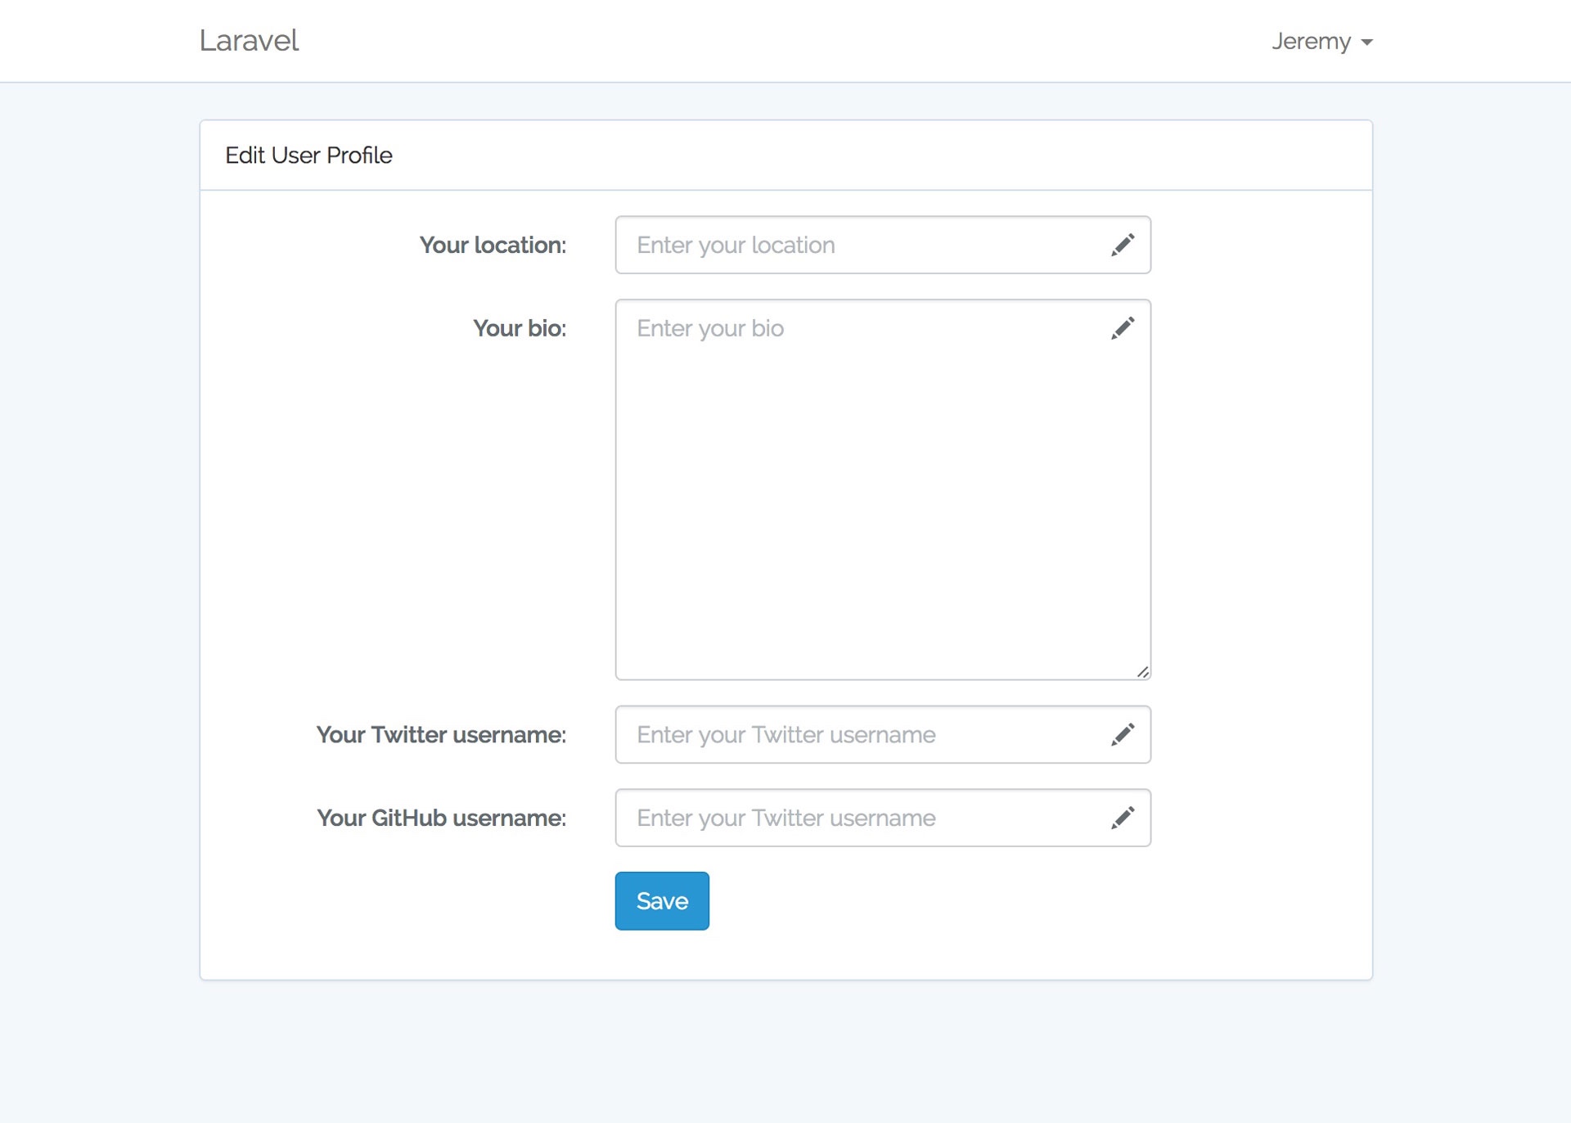Click pencil icon in GitHub username field
1571x1123 pixels.
1123,818
